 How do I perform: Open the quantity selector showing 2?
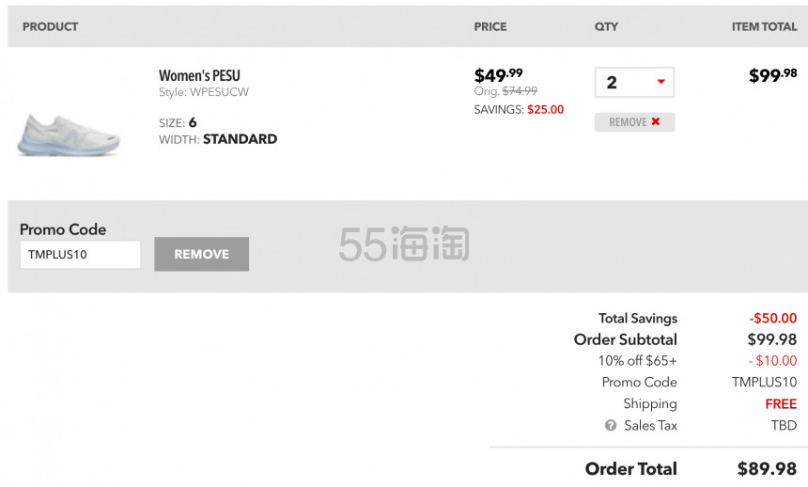[x=634, y=82]
